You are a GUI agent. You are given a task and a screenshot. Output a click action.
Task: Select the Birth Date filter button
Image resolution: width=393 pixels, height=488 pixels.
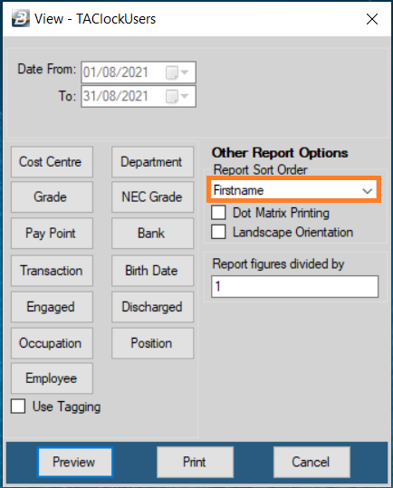click(152, 271)
